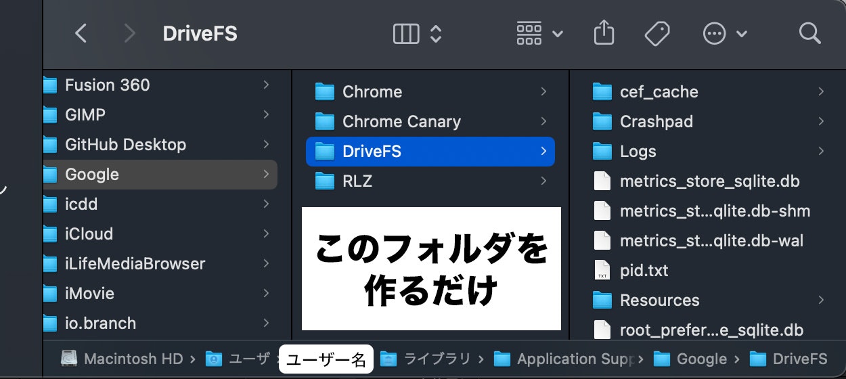The image size is (846, 379).
Task: Open the Chrome Canary folder
Action: point(430,121)
